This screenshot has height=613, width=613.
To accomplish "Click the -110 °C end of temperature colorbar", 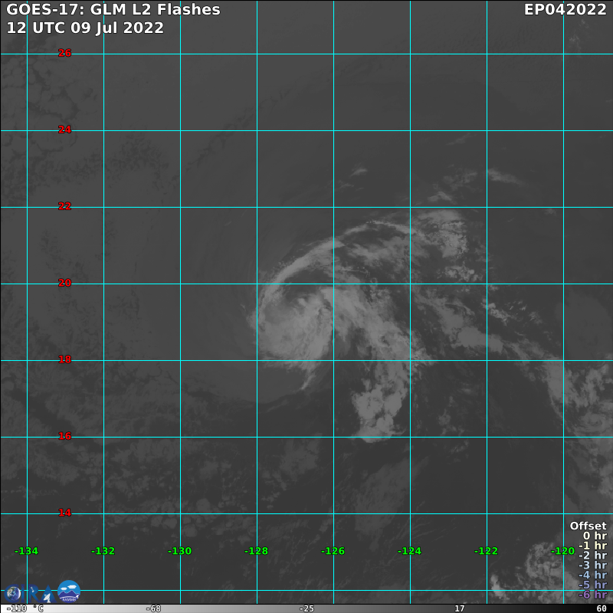I will click(16, 608).
